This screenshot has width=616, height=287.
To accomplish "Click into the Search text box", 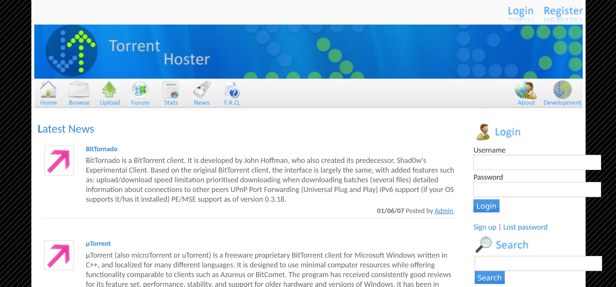I will click(x=538, y=263).
